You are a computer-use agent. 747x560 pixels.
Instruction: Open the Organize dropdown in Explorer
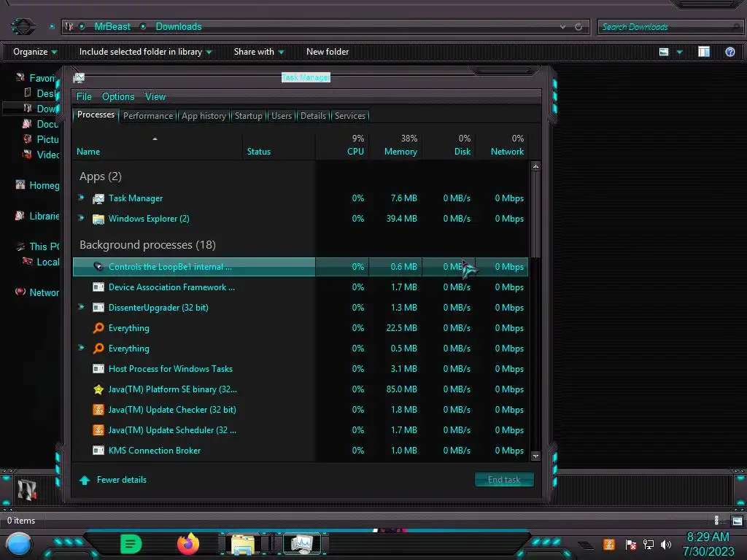pos(35,52)
